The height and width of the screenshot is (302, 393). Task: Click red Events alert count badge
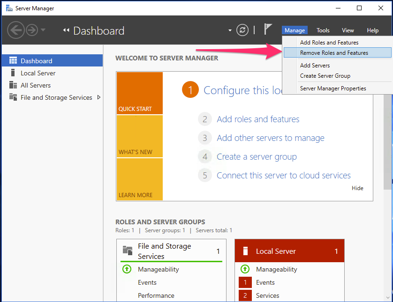(x=245, y=282)
